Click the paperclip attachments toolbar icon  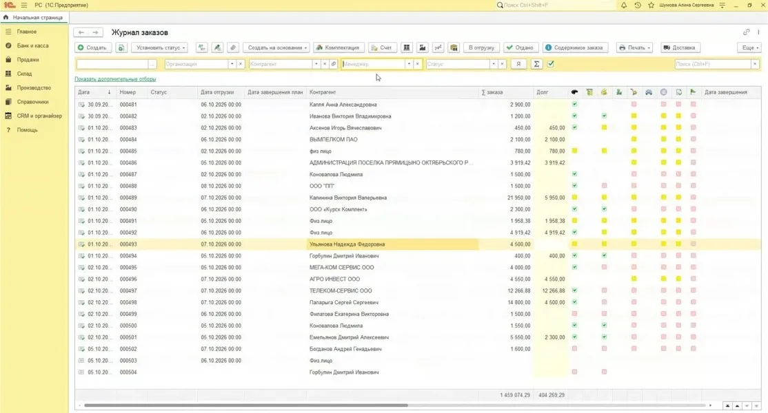click(233, 47)
